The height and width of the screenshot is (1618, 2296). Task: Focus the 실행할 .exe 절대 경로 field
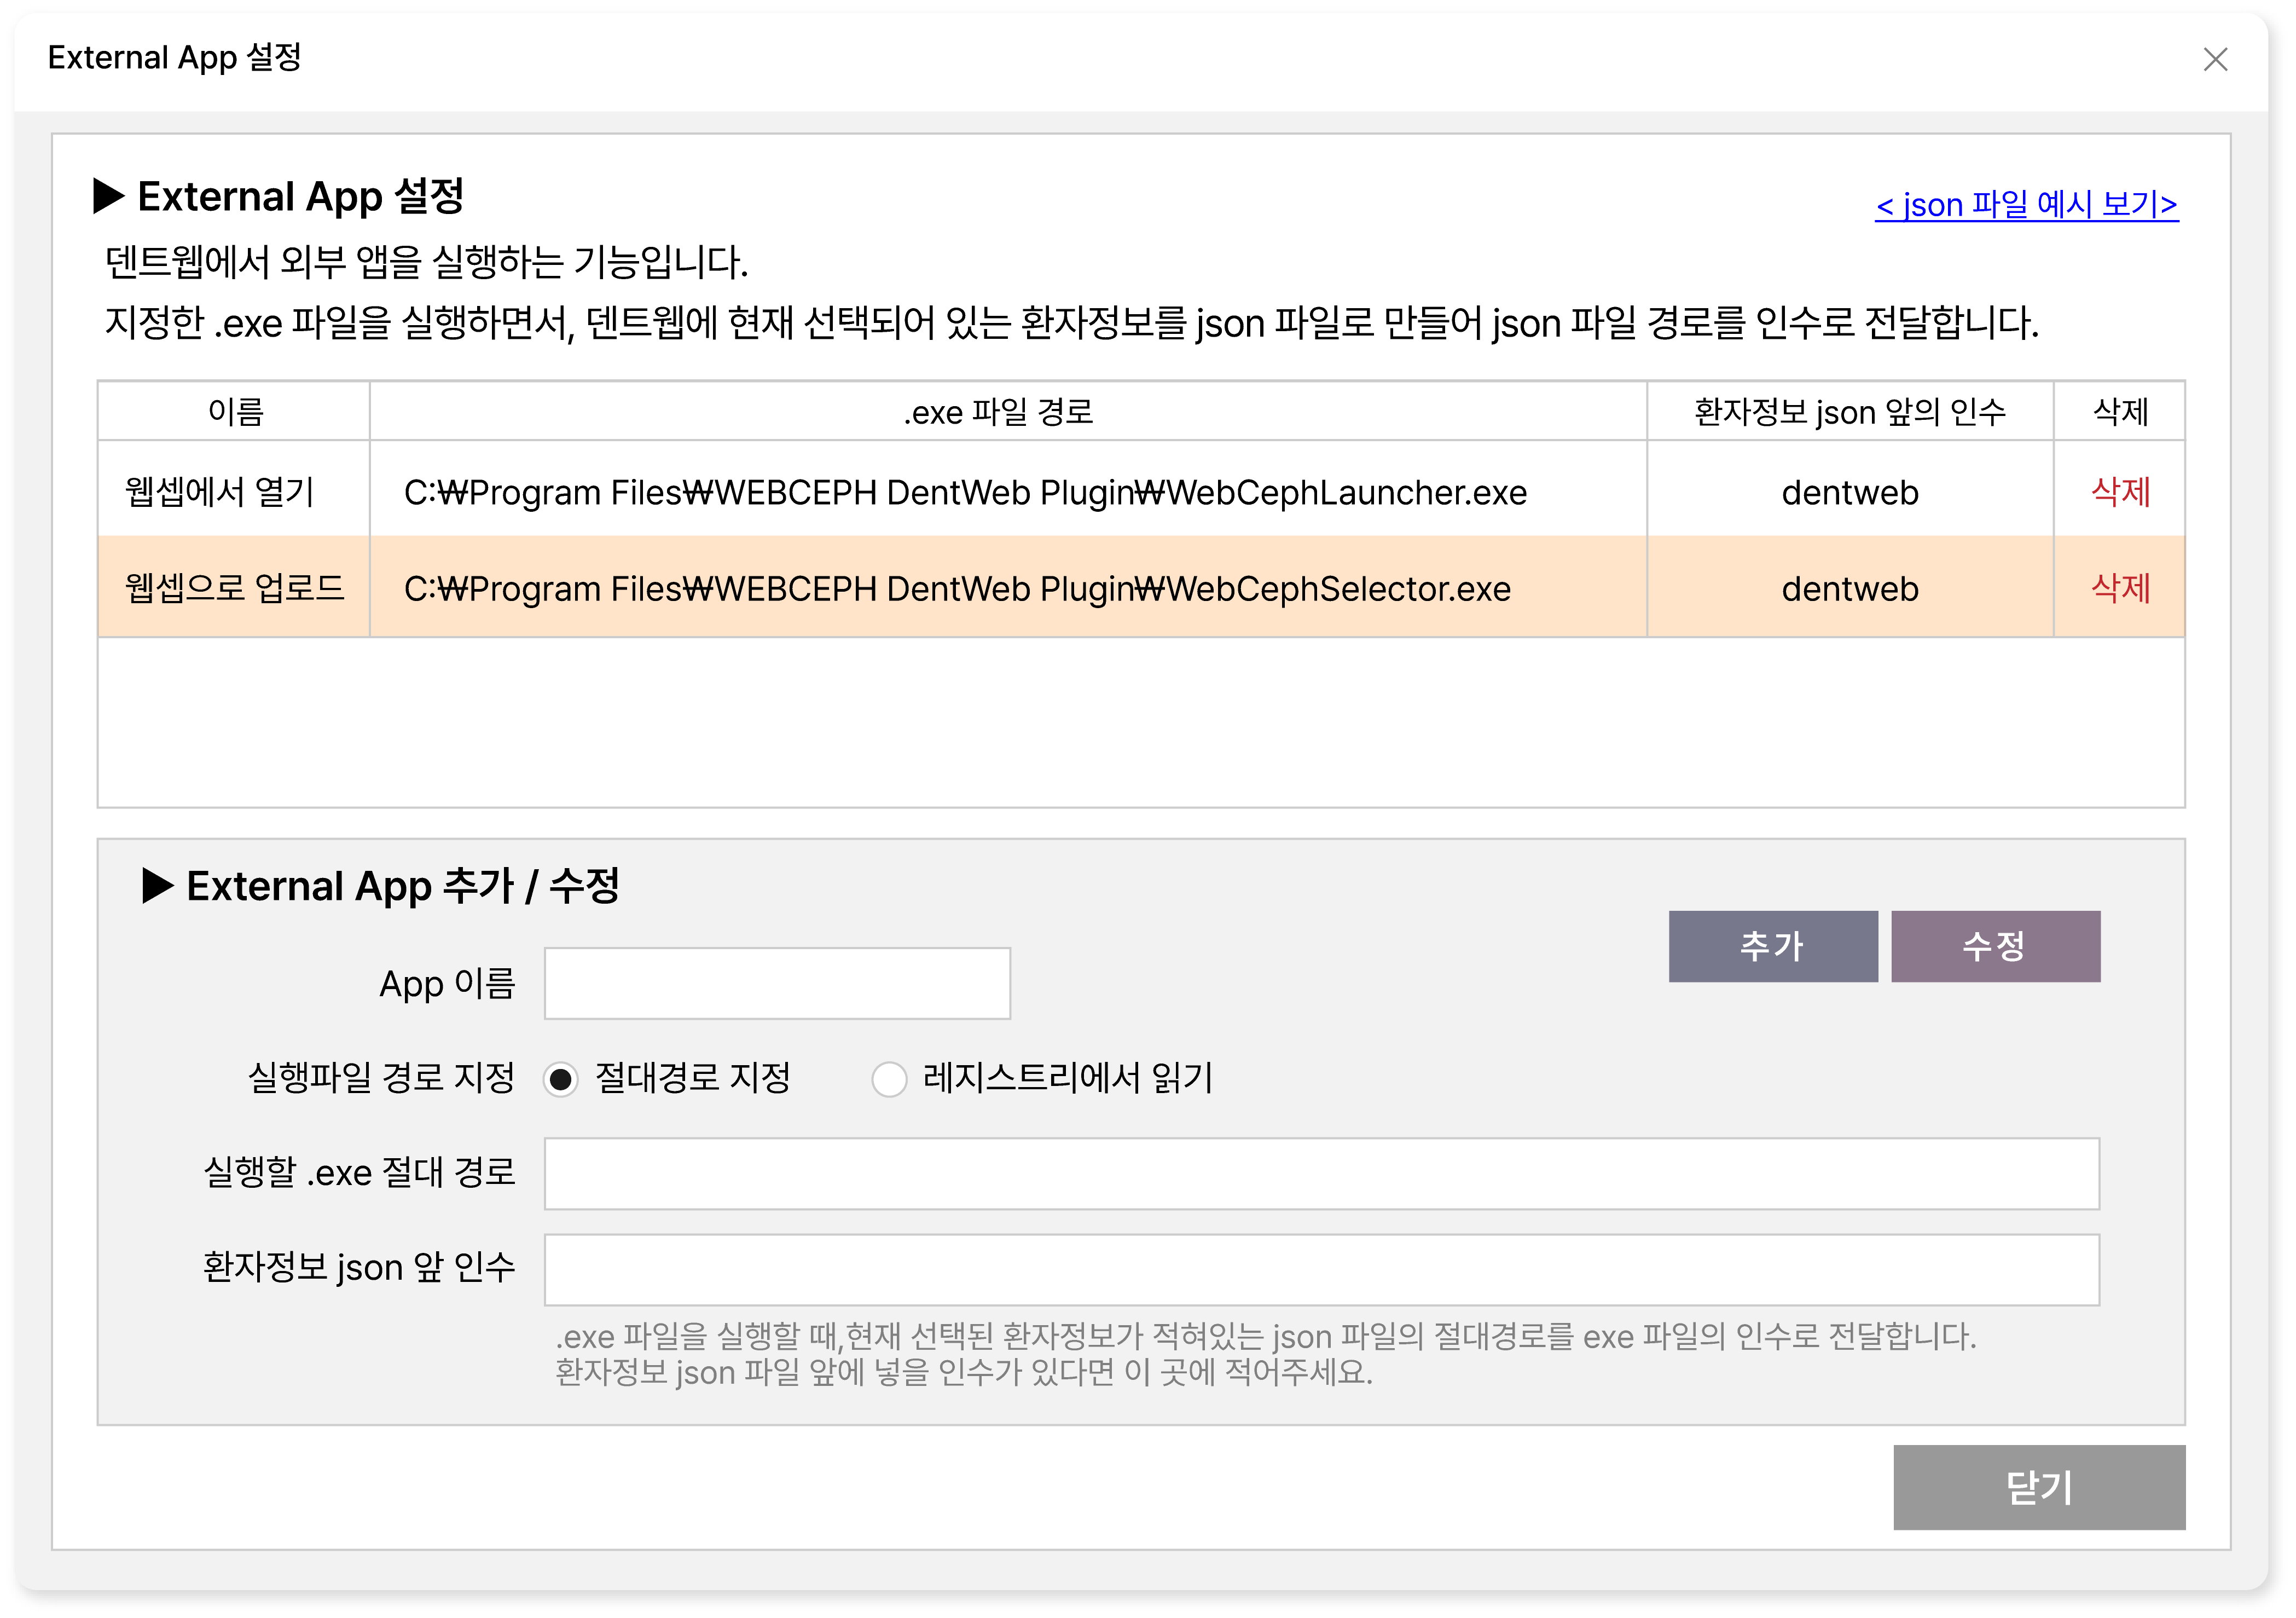point(1321,1174)
